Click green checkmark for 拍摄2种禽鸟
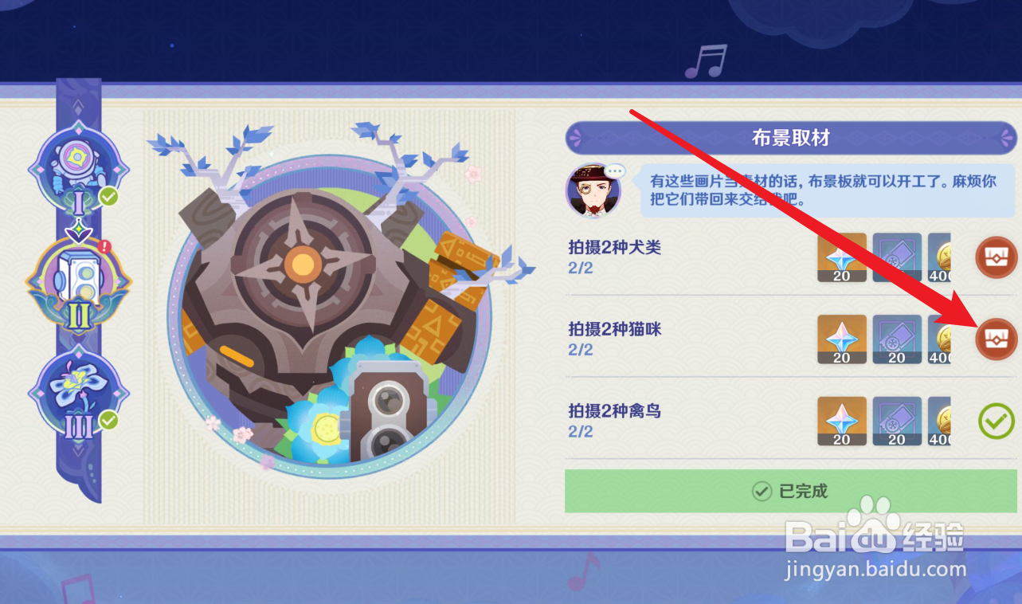 point(997,421)
